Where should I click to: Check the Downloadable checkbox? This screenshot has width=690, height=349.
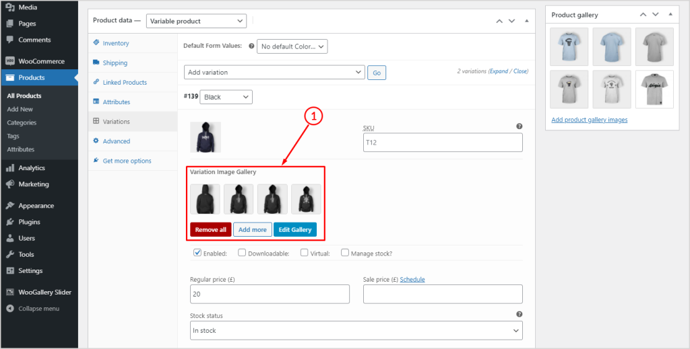pos(242,253)
